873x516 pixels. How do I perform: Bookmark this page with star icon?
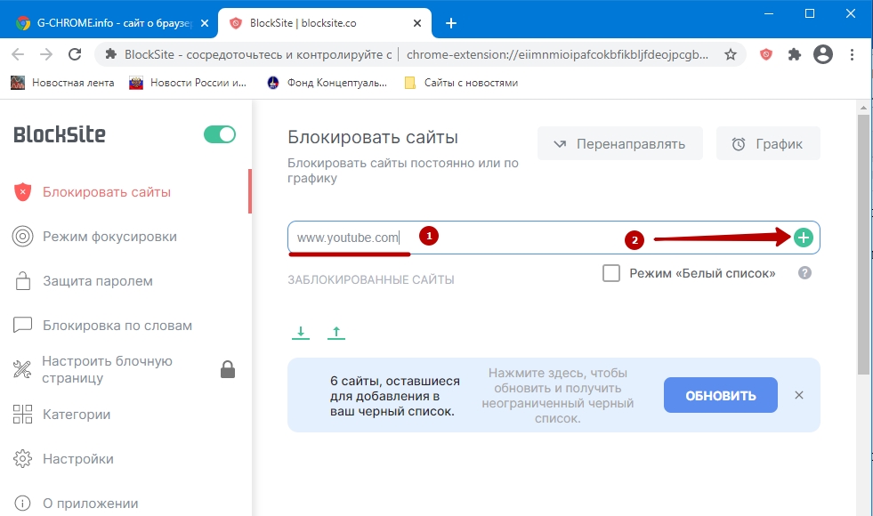click(731, 54)
